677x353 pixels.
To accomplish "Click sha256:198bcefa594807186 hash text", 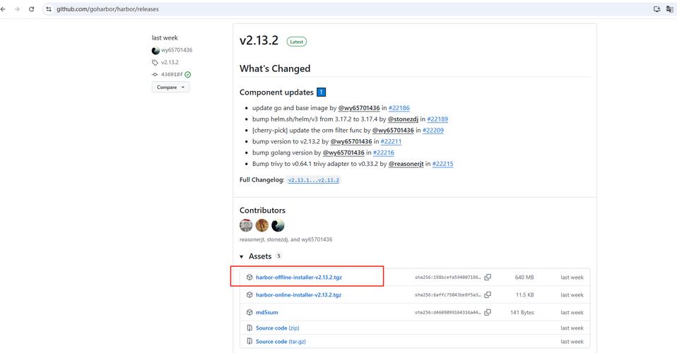I will pos(448,277).
